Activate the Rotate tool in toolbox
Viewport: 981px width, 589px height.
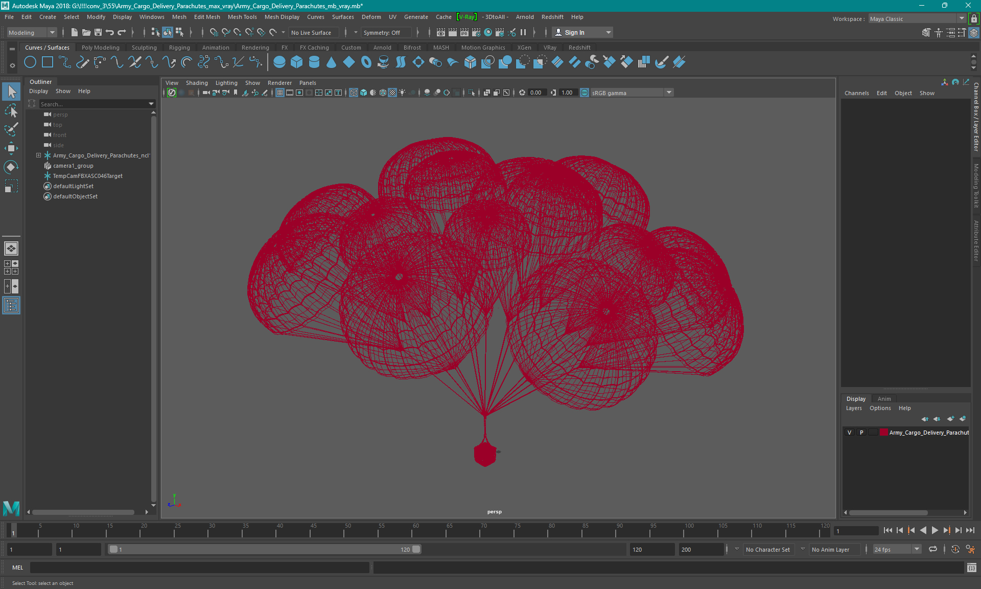click(x=11, y=167)
